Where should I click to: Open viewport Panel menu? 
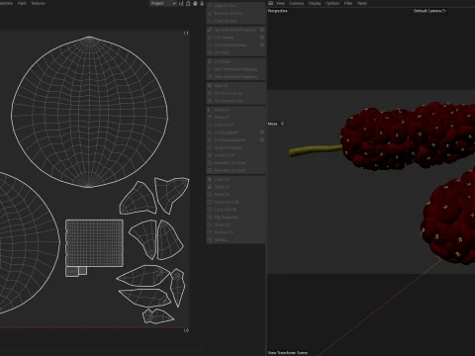tap(362, 3)
